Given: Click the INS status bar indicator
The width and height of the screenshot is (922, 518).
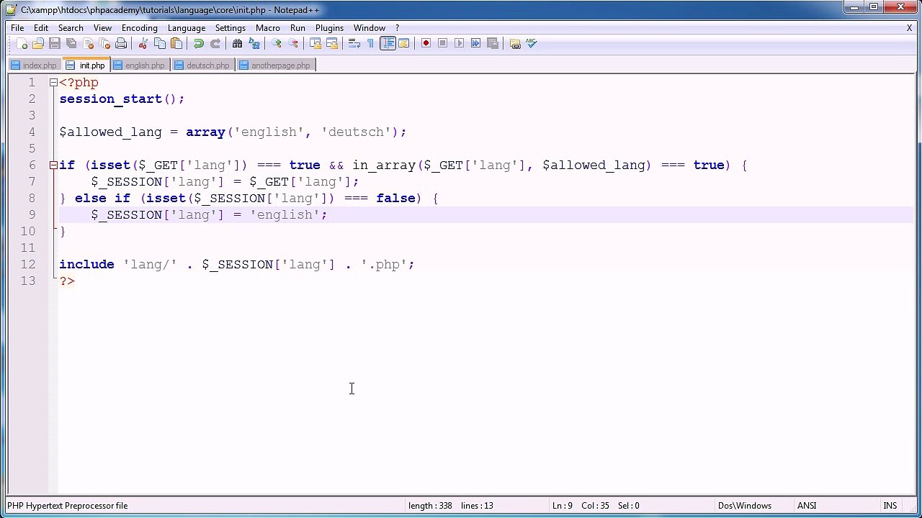Looking at the screenshot, I should (890, 506).
